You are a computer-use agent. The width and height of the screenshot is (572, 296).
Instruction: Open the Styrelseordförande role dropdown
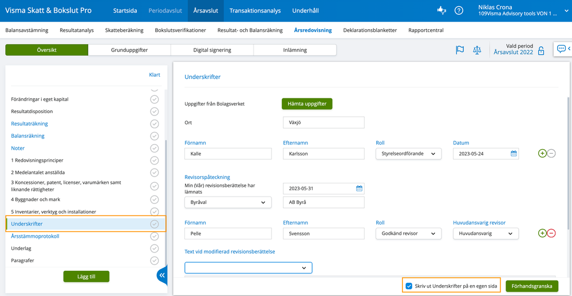(408, 154)
